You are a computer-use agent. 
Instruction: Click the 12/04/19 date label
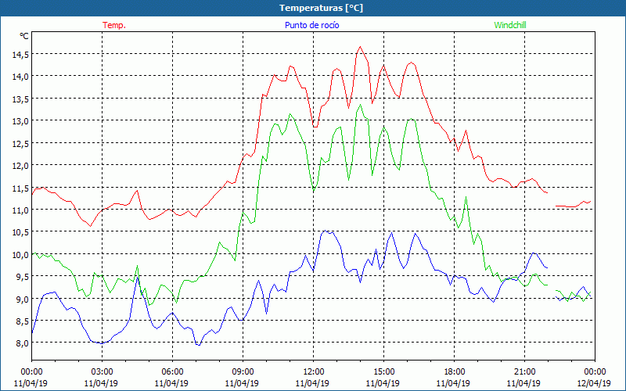point(594,383)
